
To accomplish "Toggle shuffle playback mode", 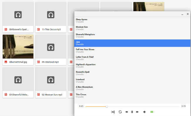I will point(113,112).
